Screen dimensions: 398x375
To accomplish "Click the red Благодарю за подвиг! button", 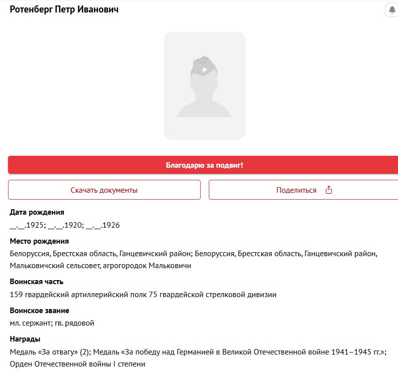I will 203,165.
